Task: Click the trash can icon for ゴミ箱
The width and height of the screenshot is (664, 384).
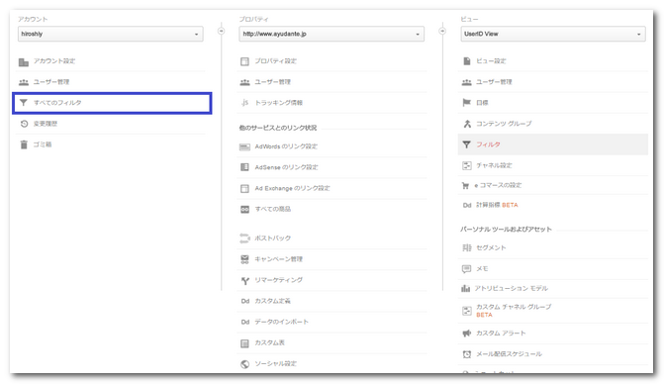Action: click(24, 144)
